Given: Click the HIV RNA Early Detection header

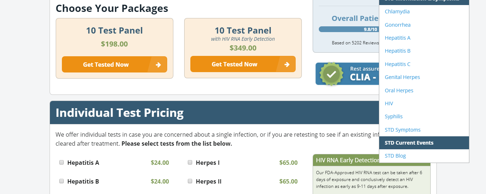Looking at the screenshot, I should click(x=347, y=160).
